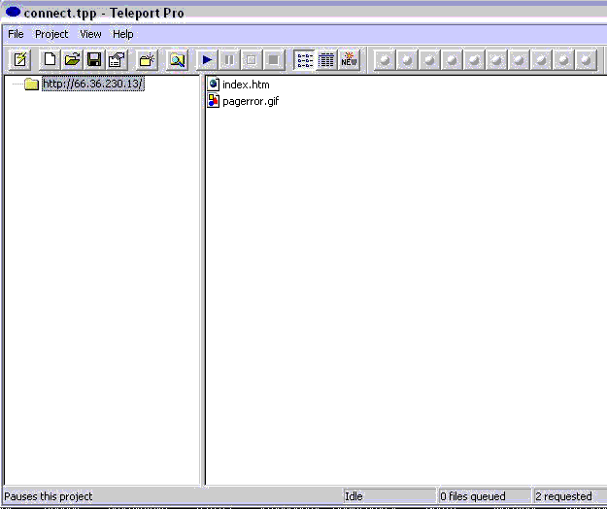Click the Idle status bar field

(389, 496)
